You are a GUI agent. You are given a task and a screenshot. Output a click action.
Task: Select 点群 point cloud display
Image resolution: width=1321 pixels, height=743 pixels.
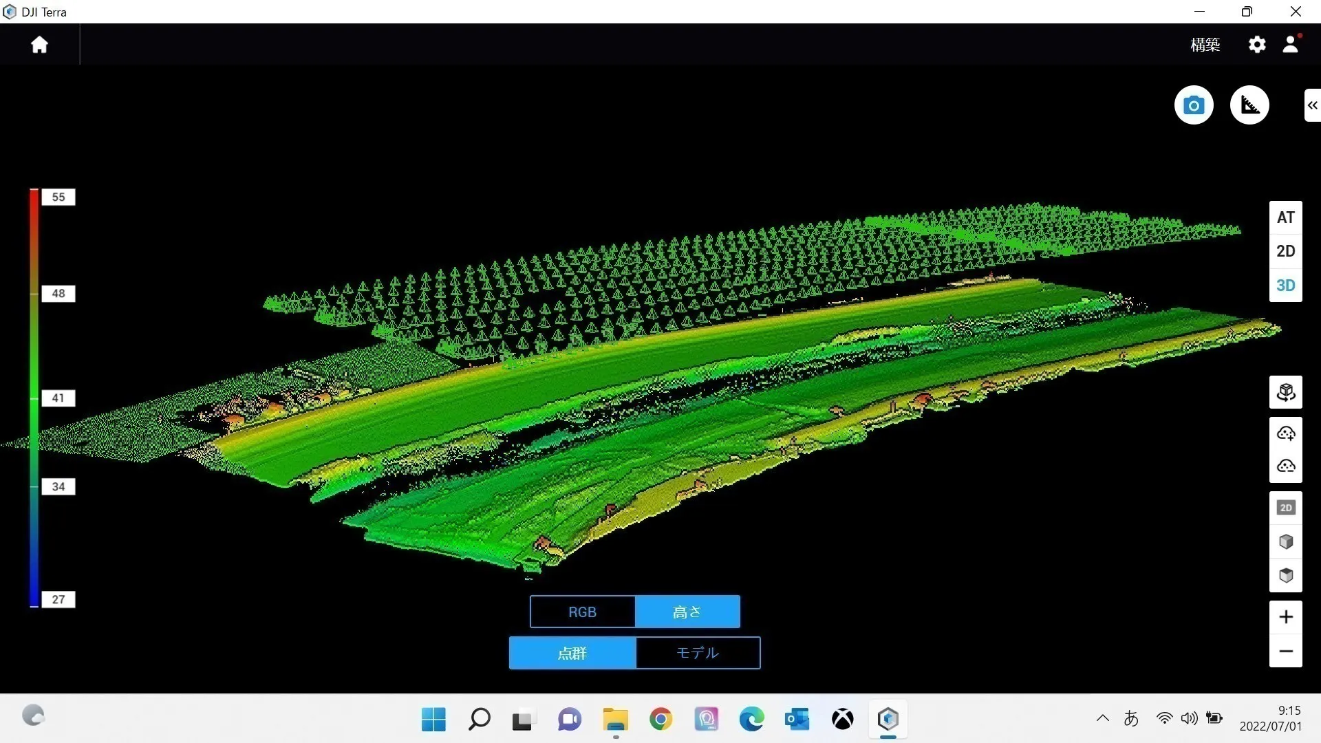click(572, 653)
